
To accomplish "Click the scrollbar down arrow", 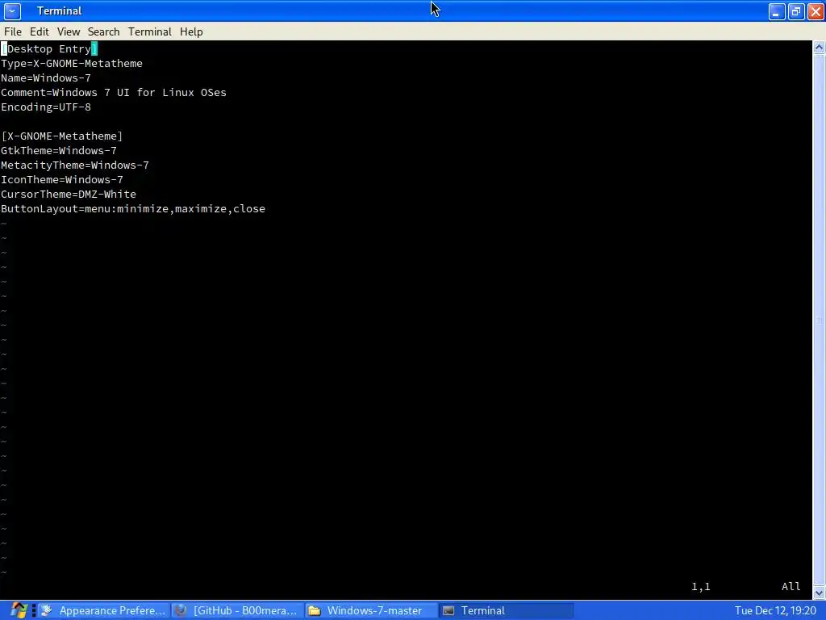I will 819,593.
